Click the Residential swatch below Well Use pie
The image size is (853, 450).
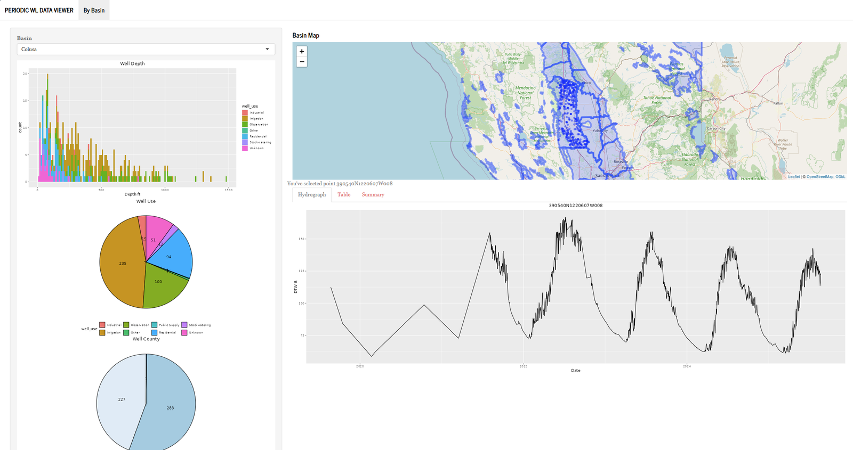pos(155,332)
